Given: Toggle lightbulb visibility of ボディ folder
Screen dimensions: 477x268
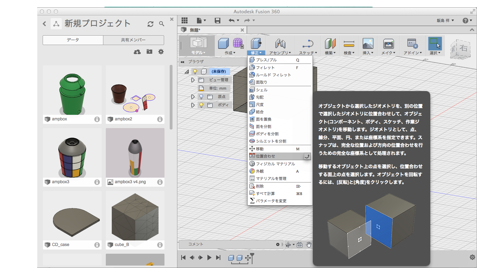Looking at the screenshot, I should tap(201, 105).
